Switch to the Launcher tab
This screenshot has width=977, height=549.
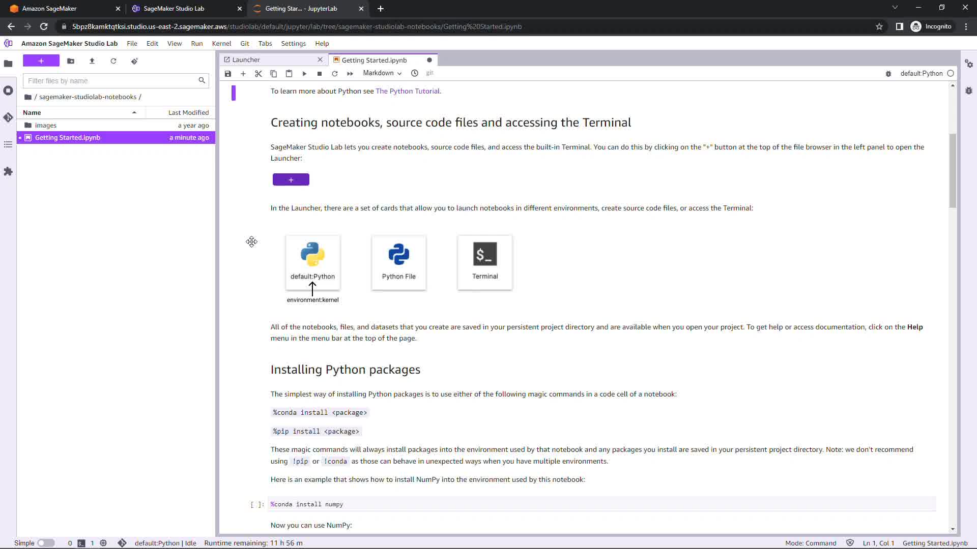point(246,60)
